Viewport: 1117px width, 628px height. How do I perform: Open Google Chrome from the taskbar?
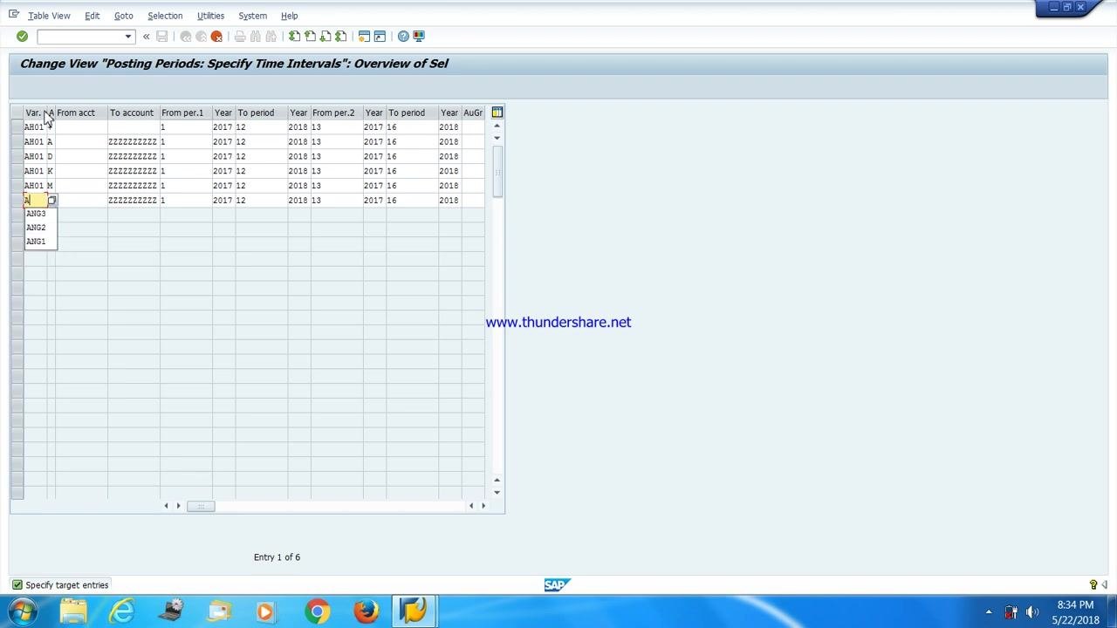(317, 611)
